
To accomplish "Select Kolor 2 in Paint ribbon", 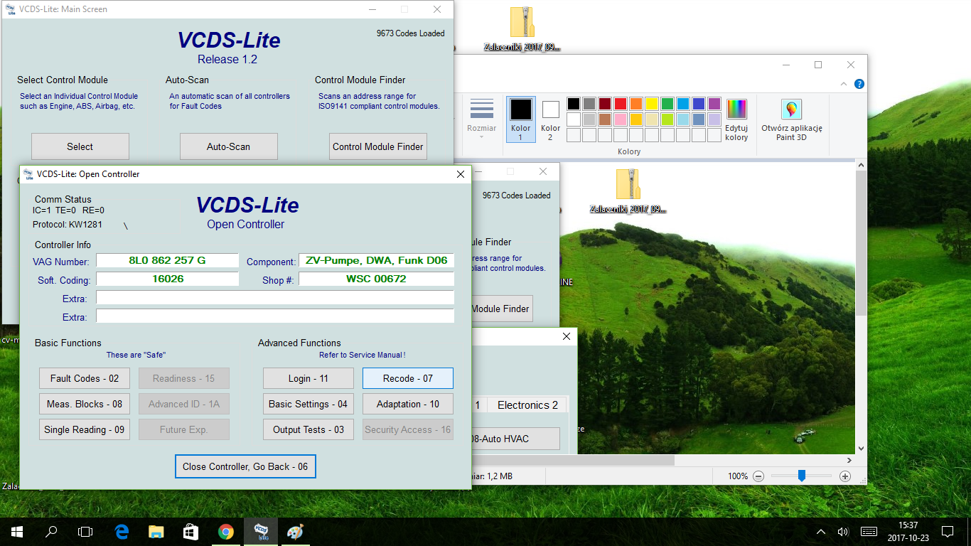I will [x=550, y=120].
